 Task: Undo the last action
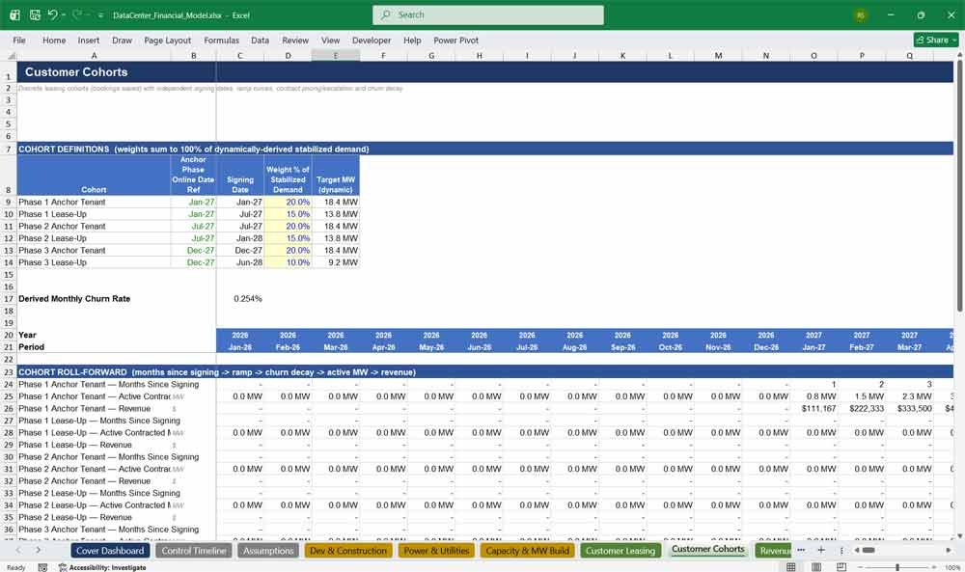coord(53,14)
